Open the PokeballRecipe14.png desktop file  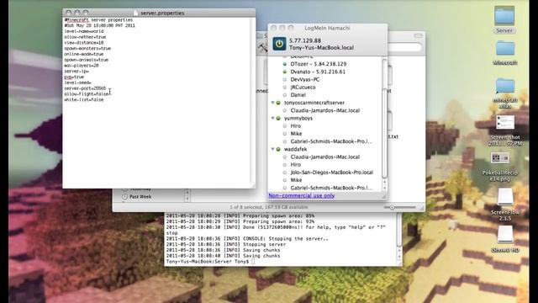pos(499,158)
